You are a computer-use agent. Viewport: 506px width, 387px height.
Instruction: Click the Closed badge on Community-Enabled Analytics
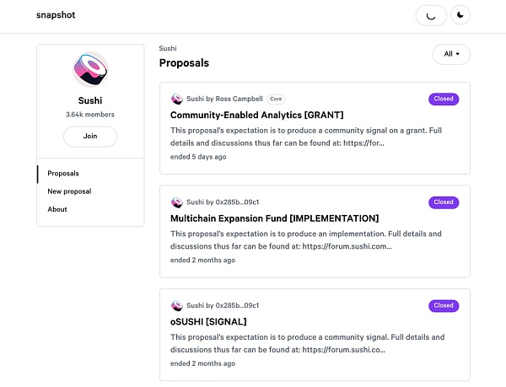click(x=443, y=99)
